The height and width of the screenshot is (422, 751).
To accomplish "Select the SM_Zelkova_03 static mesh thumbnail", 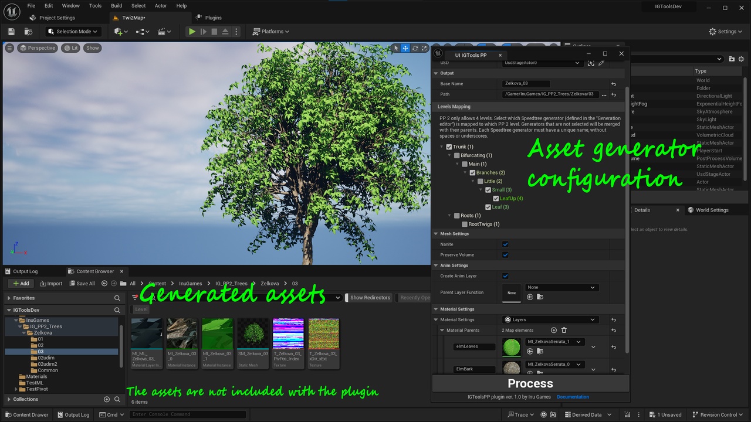I will point(253,343).
